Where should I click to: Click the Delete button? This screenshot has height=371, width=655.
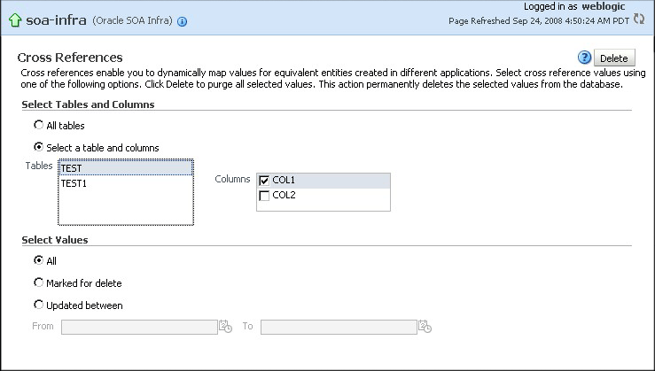(x=614, y=58)
